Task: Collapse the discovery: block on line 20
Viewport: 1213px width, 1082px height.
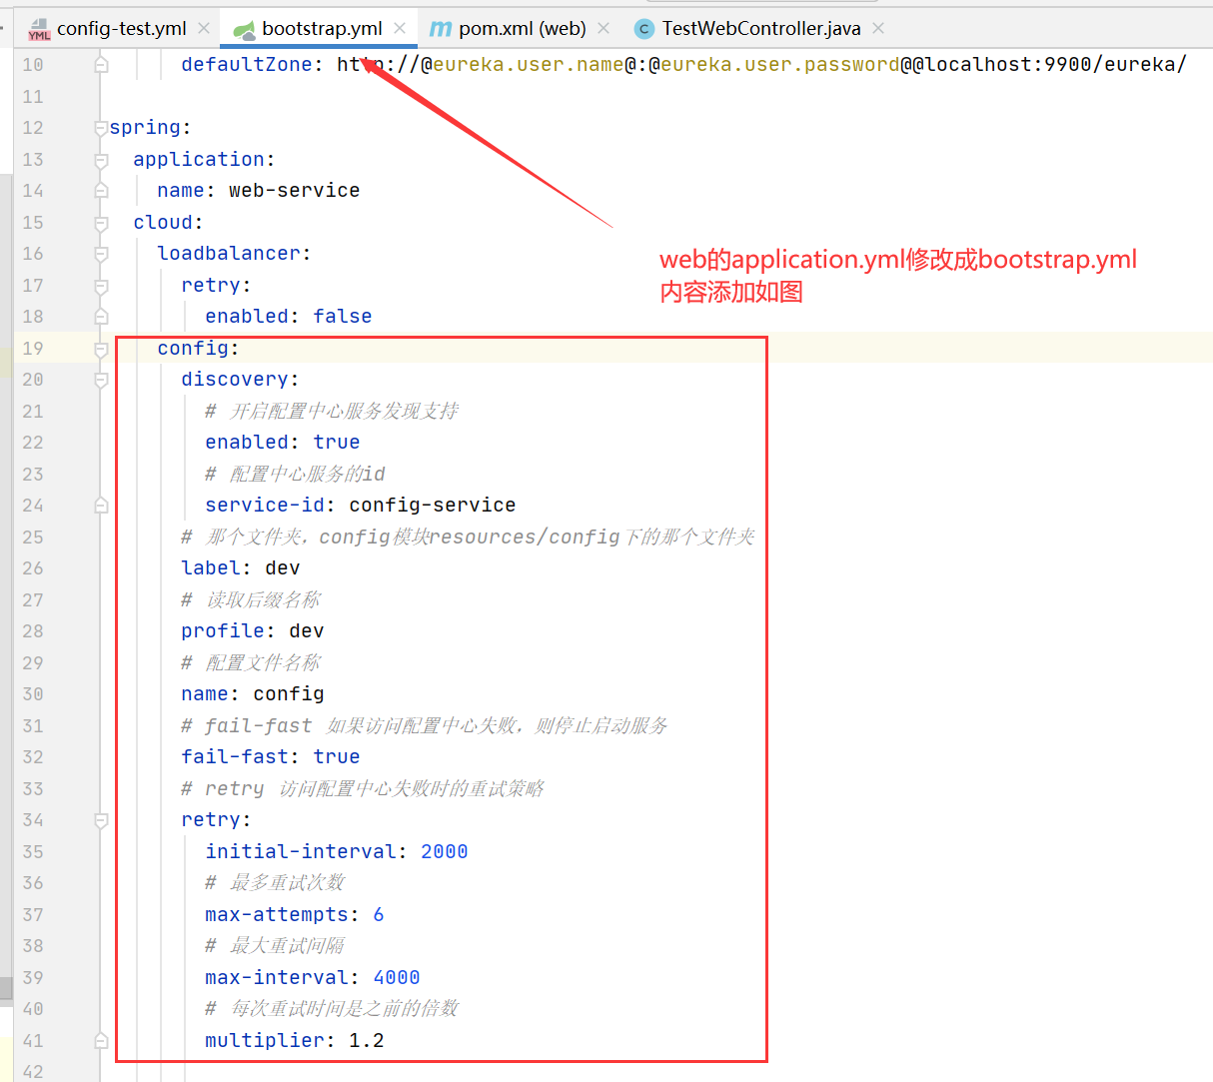Action: point(101,380)
